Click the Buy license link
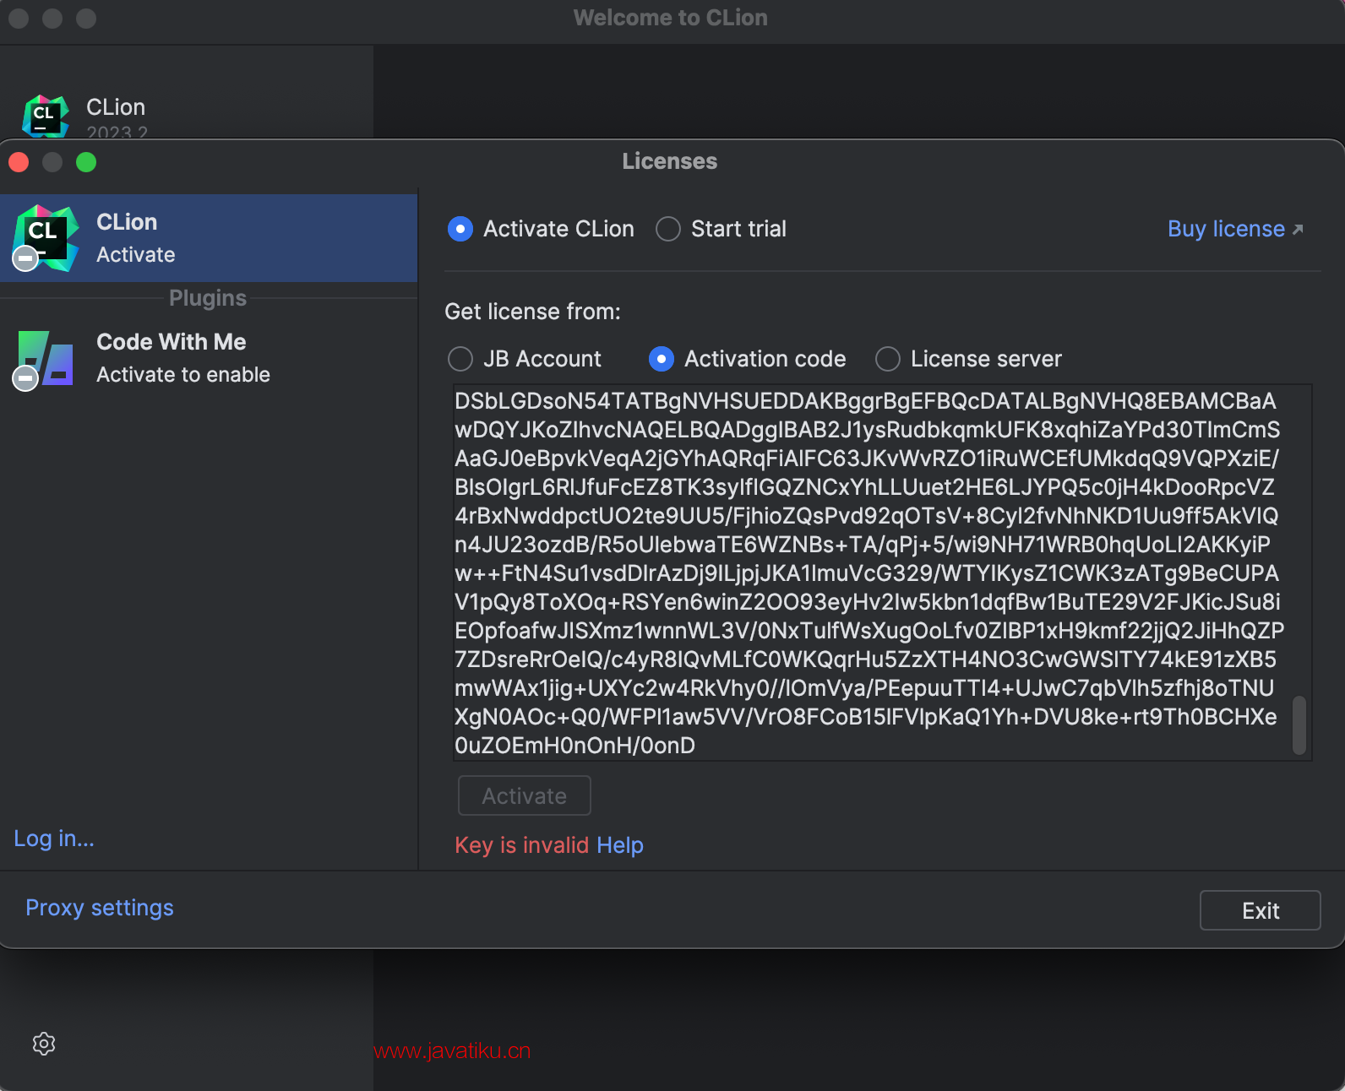 1226,229
